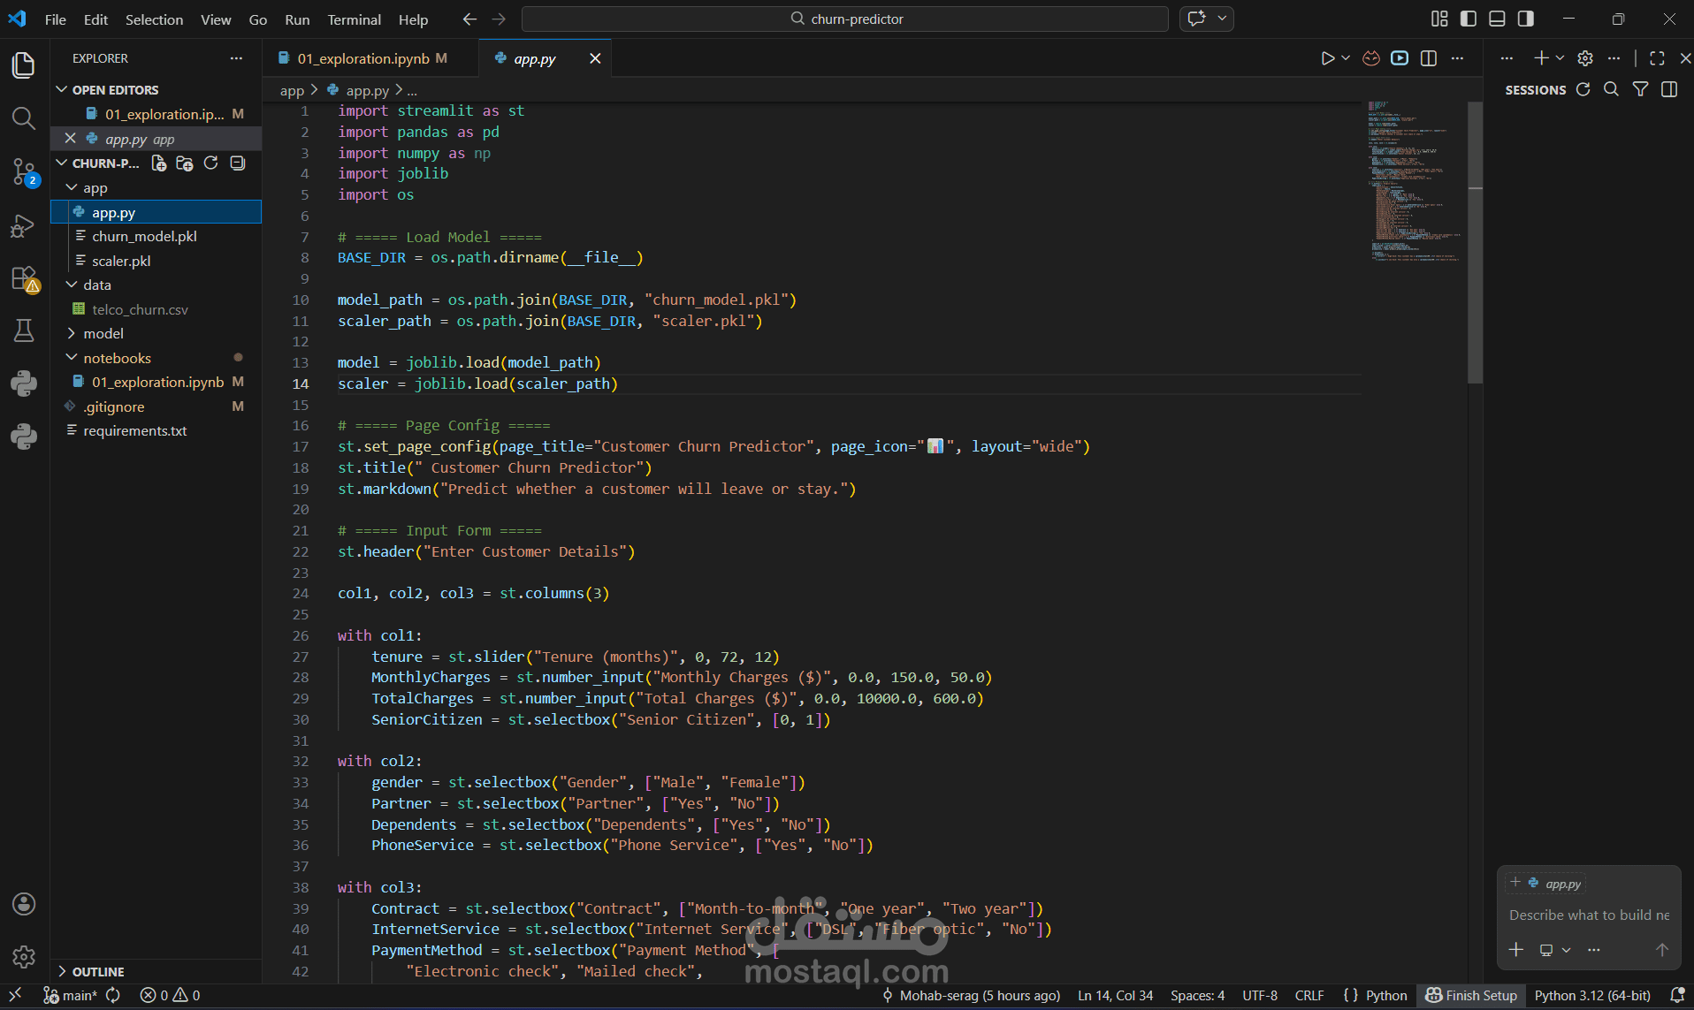
Task: Split the editor to the right
Action: click(x=1429, y=58)
